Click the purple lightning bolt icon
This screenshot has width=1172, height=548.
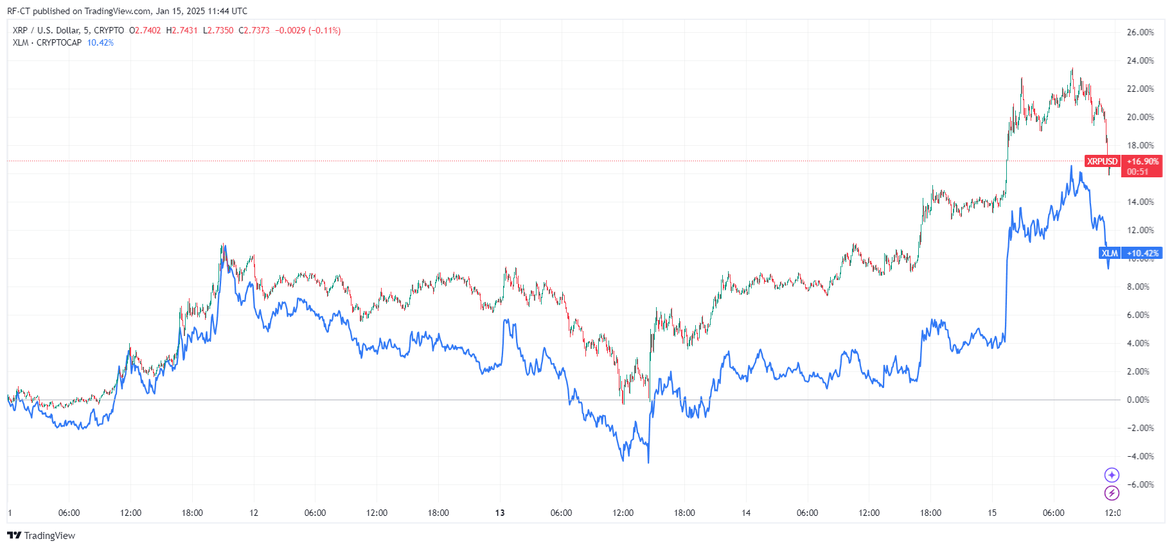pos(1112,493)
